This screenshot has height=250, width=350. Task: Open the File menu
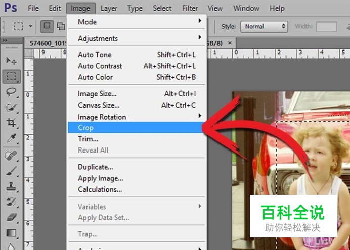[x=33, y=8]
